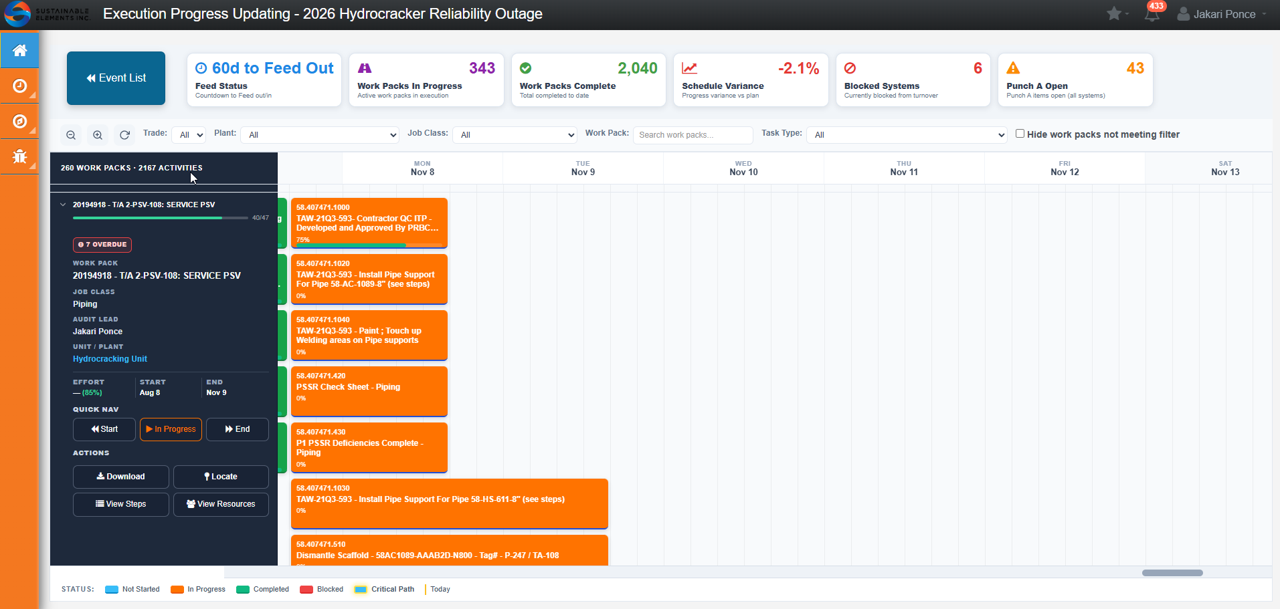Image resolution: width=1280 pixels, height=609 pixels.
Task: Open notifications bell with 433 badge
Action: click(1152, 14)
